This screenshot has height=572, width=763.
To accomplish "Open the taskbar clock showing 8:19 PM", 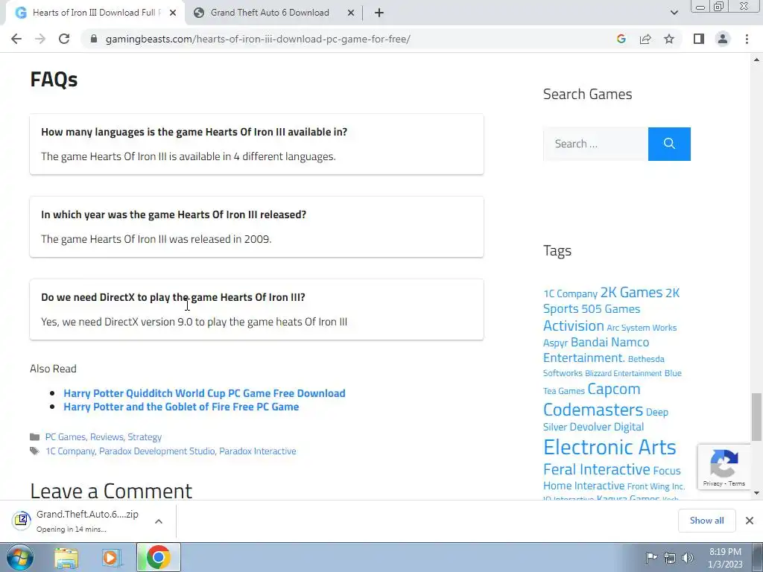I will 726,558.
